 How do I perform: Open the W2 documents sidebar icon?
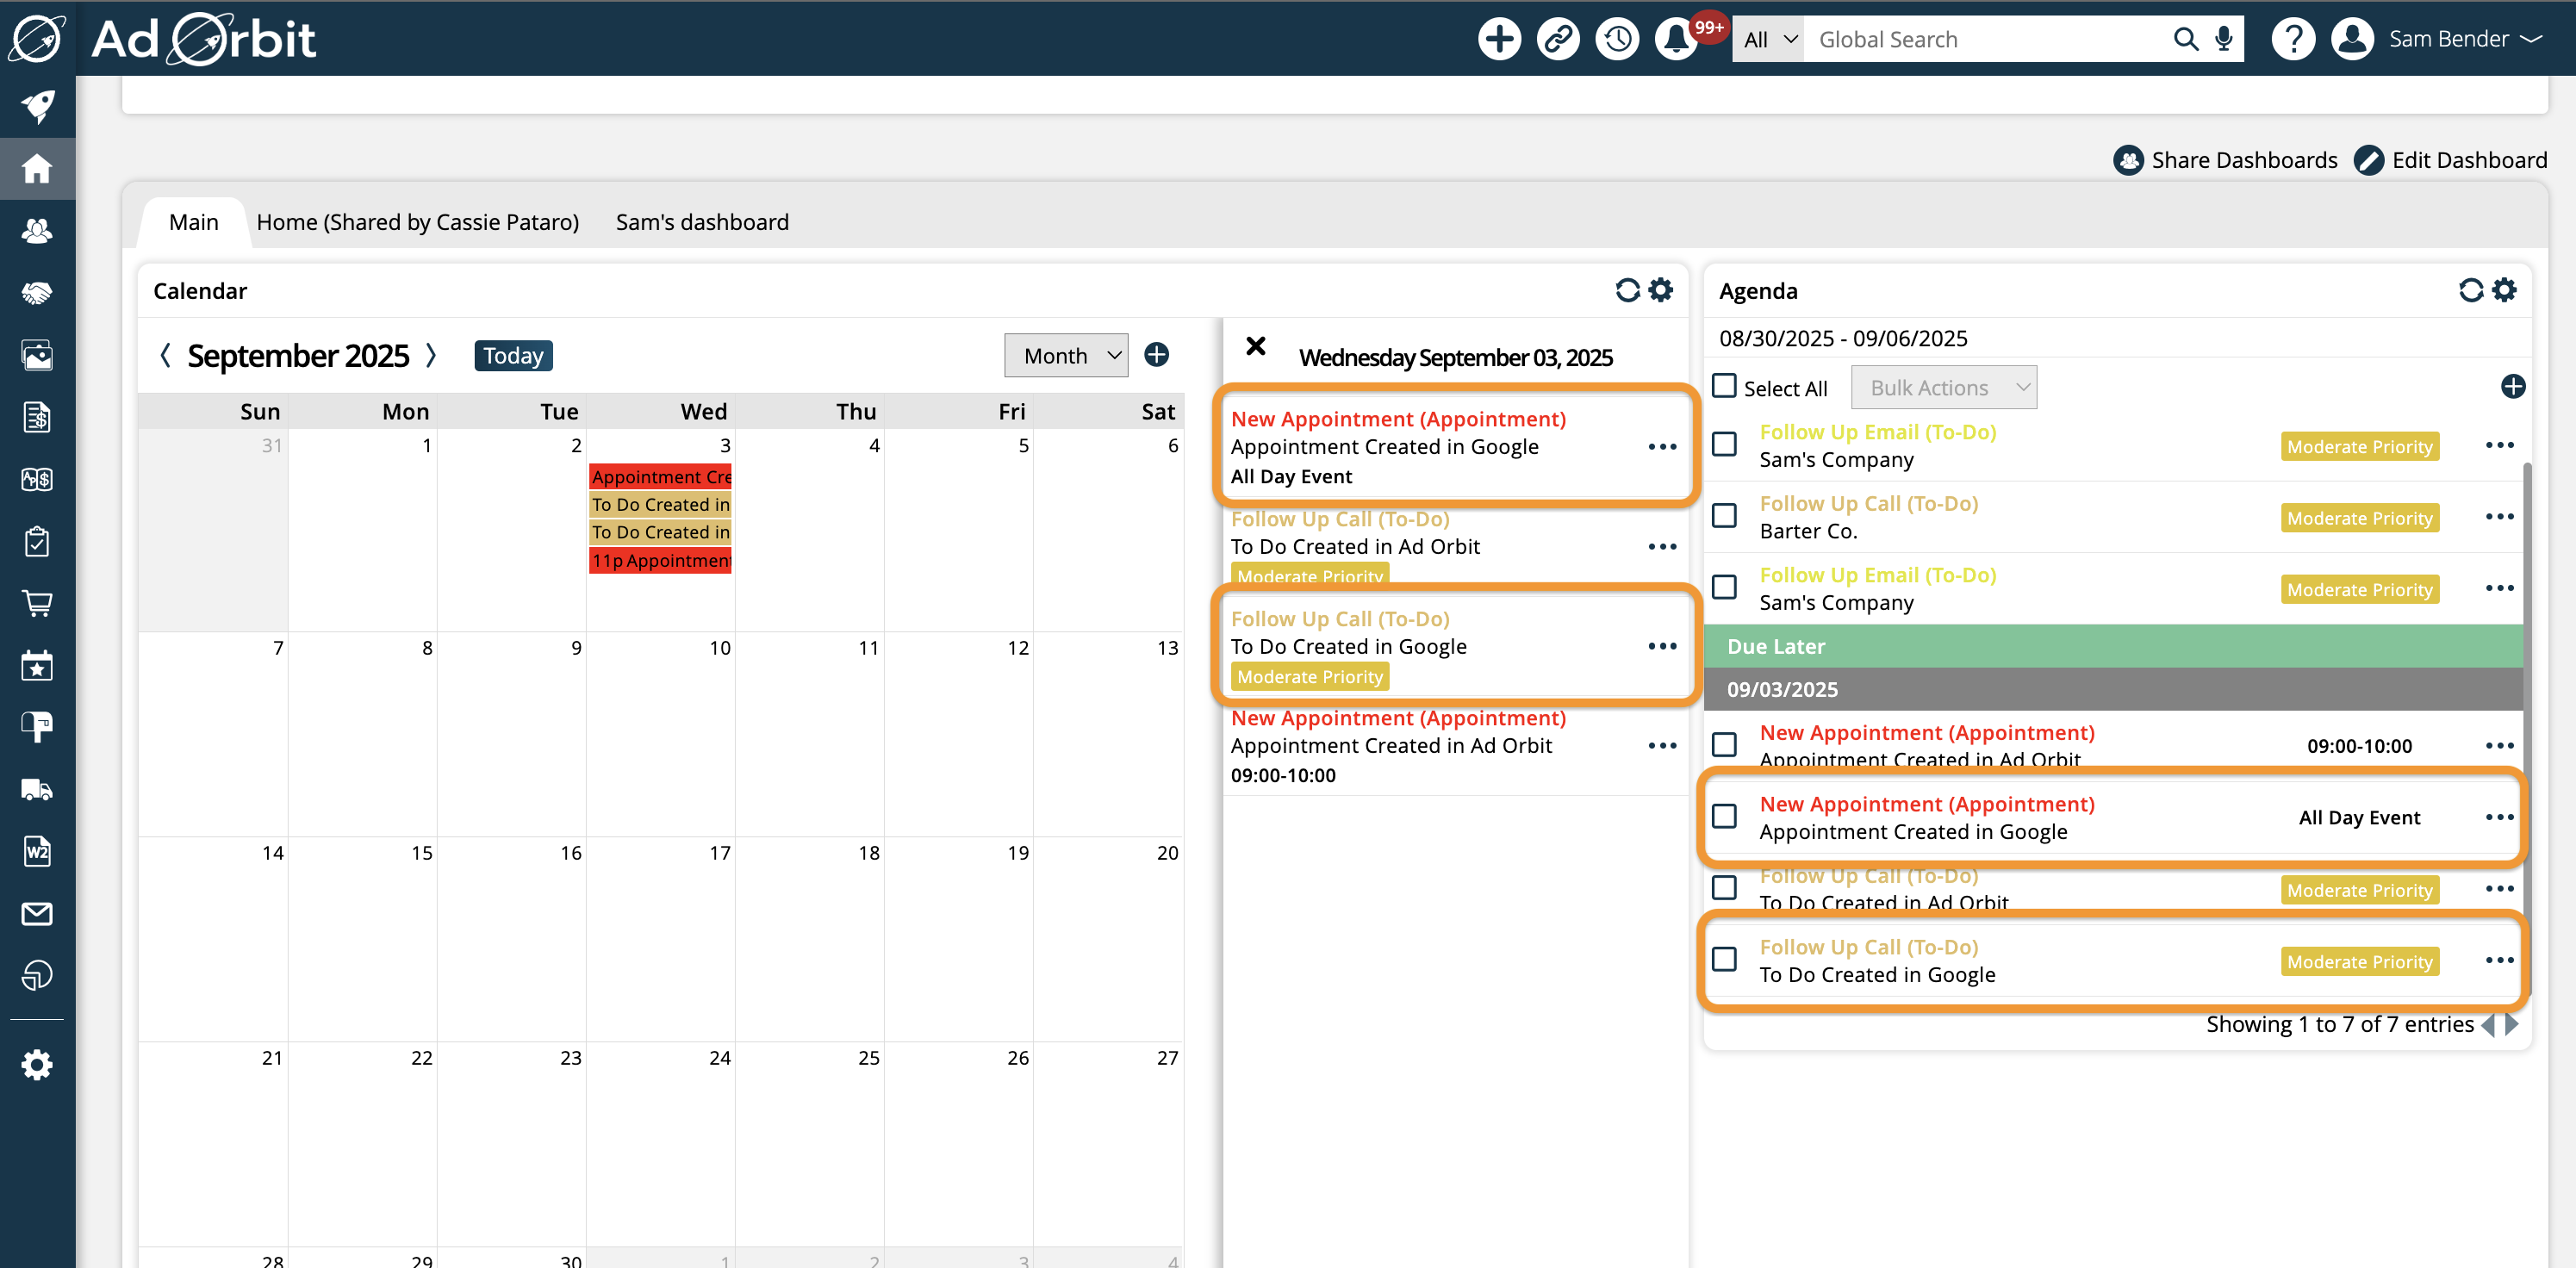click(x=37, y=851)
